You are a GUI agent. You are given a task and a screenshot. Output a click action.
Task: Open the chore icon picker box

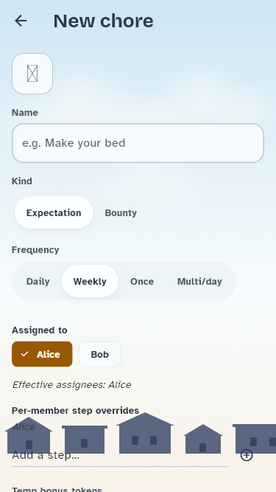coord(32,74)
